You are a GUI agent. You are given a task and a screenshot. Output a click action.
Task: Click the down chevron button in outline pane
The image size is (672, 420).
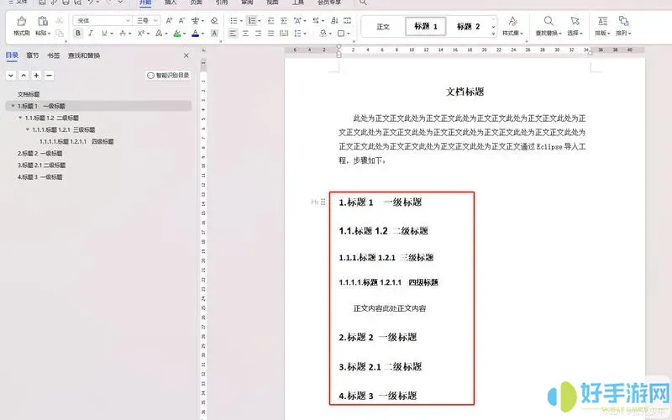(x=11, y=76)
